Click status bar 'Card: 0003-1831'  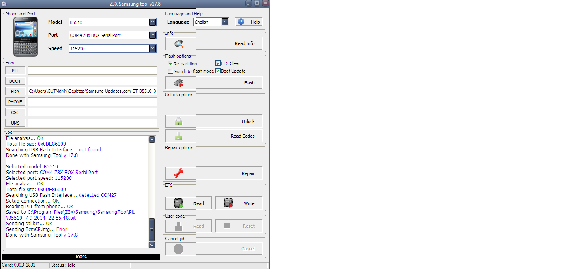(x=19, y=265)
